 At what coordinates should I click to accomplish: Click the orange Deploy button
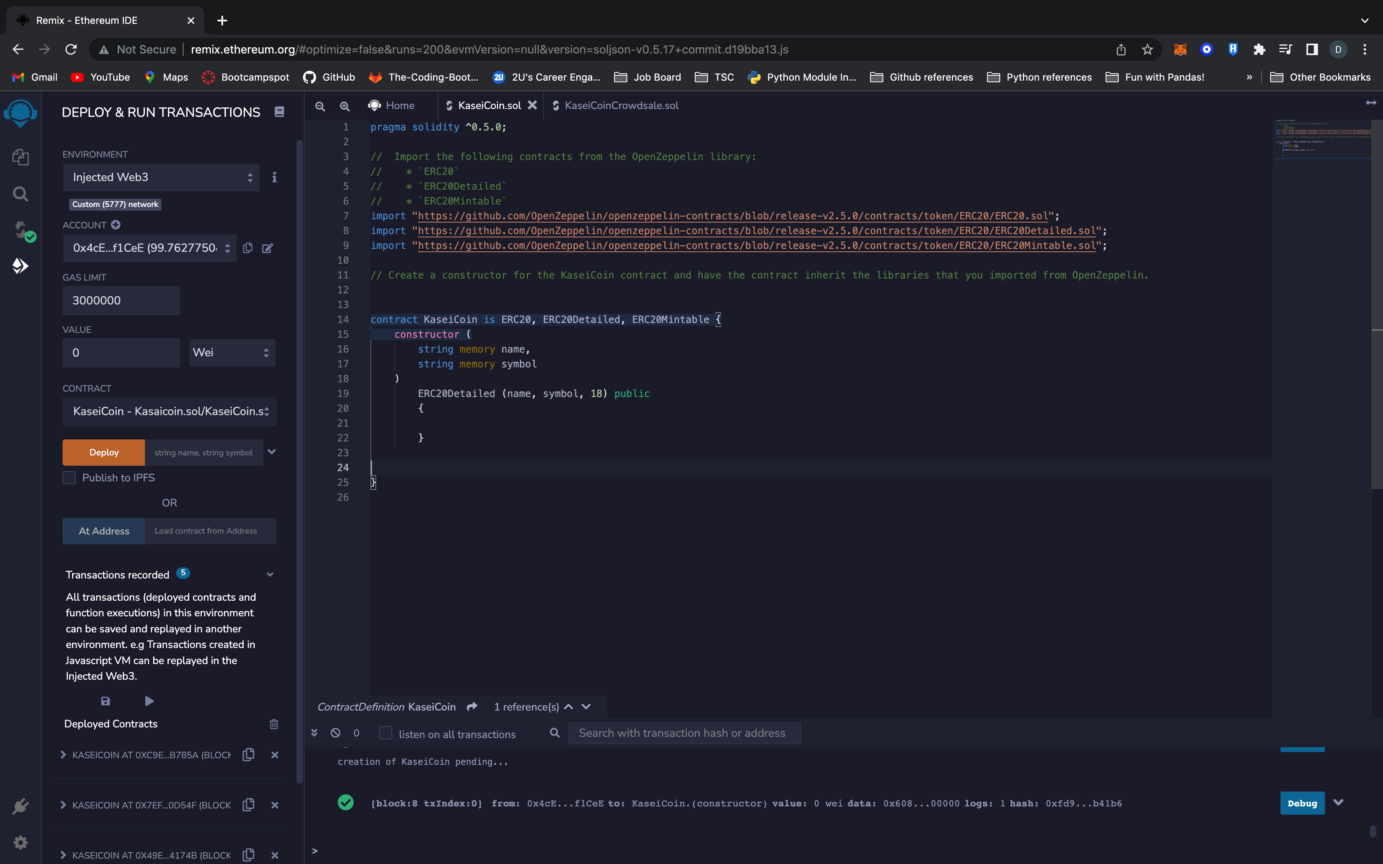(104, 453)
